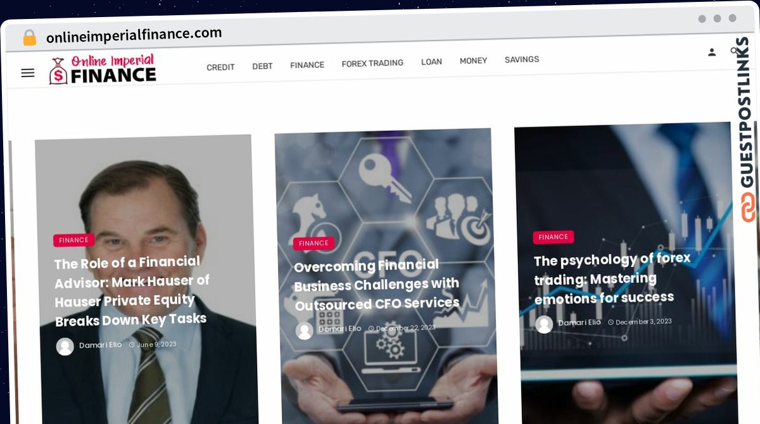Open the hamburger menu icon
Viewport: 760px width, 424px height.
click(27, 73)
